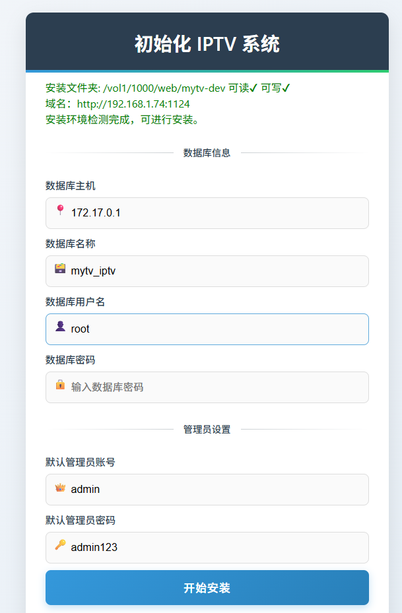The width and height of the screenshot is (402, 613).
Task: Click the crown icon beside admin
Action: [x=60, y=488]
